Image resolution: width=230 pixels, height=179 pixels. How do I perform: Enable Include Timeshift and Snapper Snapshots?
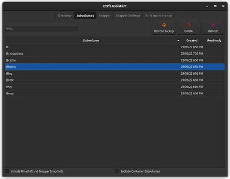[x=7, y=171]
